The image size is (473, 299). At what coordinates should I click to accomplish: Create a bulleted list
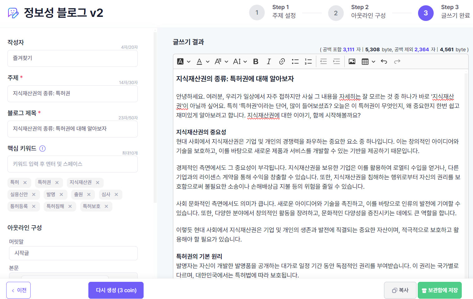point(295,61)
